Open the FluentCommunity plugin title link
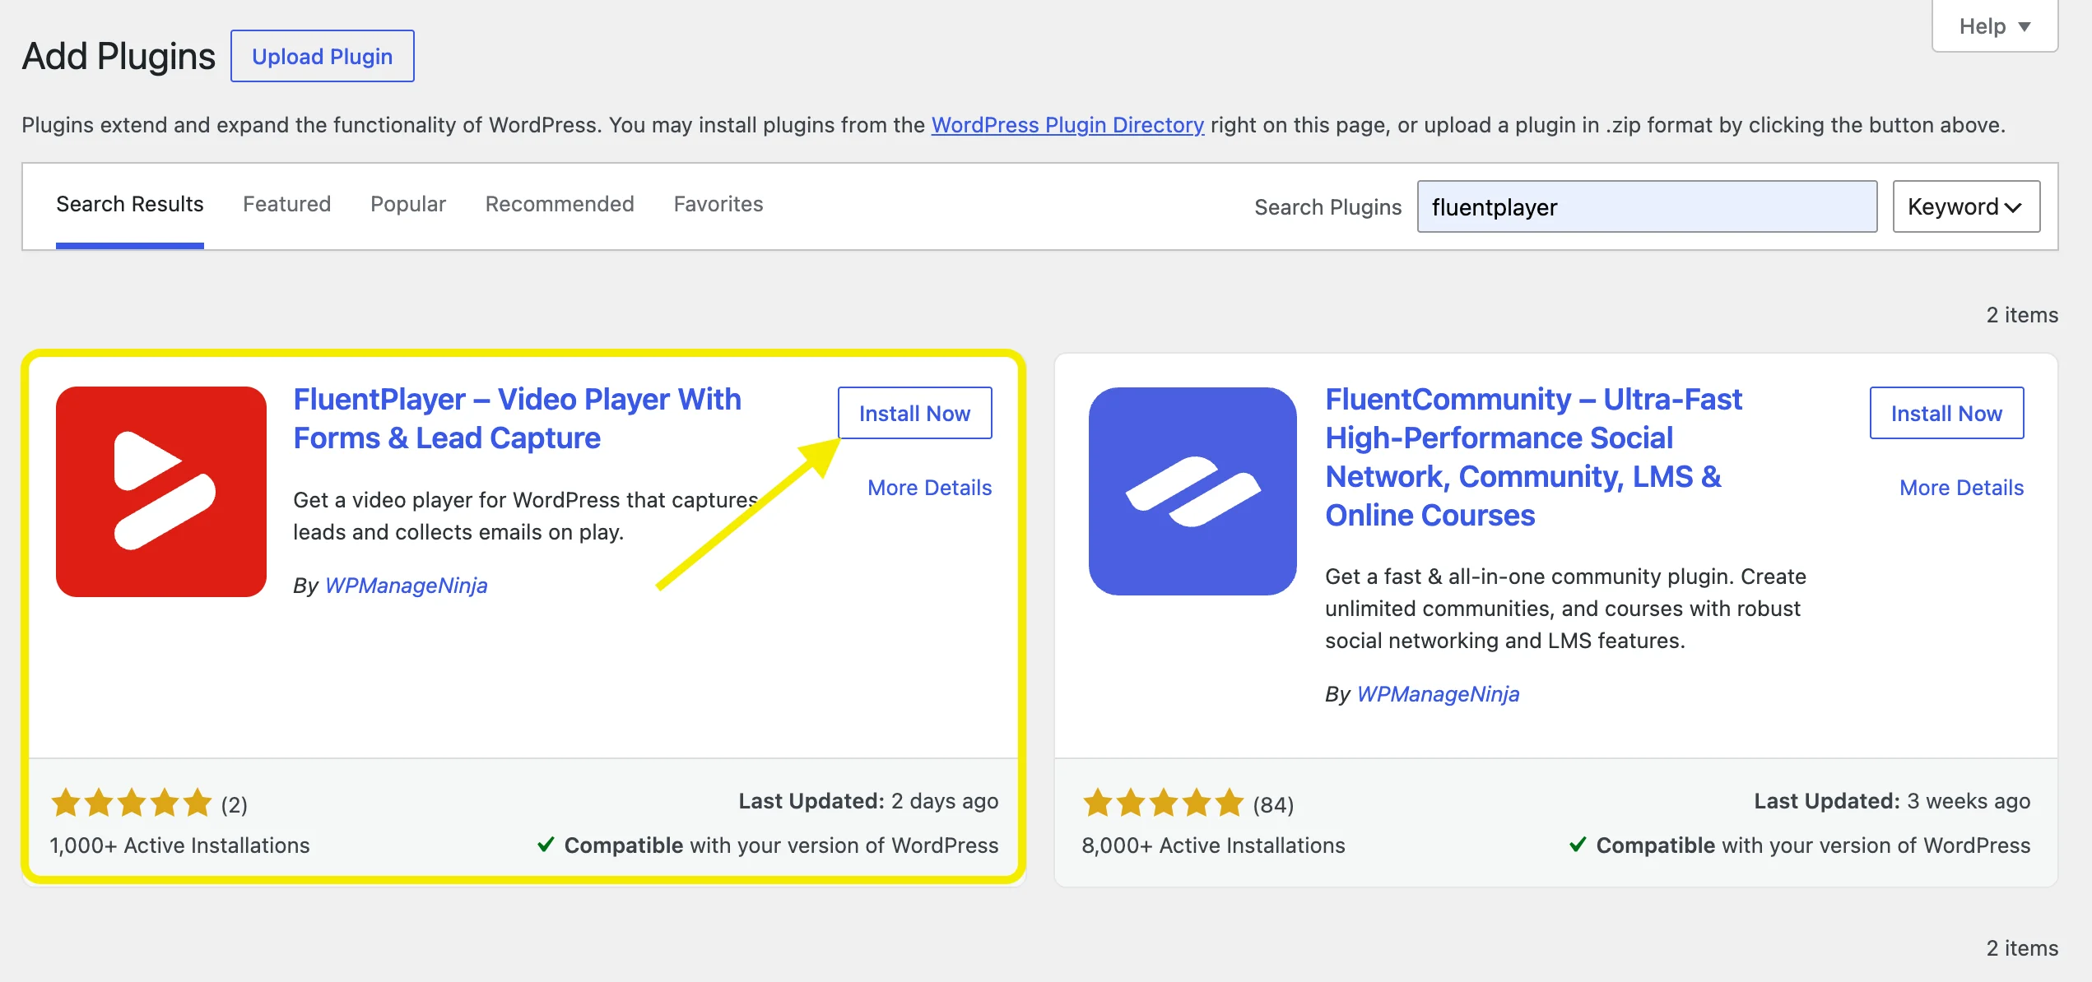The image size is (2092, 982). click(1533, 457)
